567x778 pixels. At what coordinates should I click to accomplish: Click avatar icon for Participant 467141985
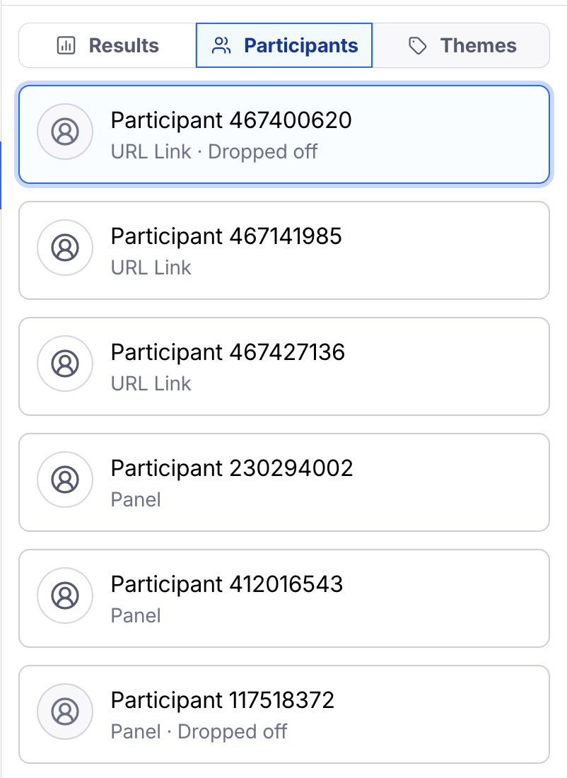pyautogui.click(x=65, y=248)
